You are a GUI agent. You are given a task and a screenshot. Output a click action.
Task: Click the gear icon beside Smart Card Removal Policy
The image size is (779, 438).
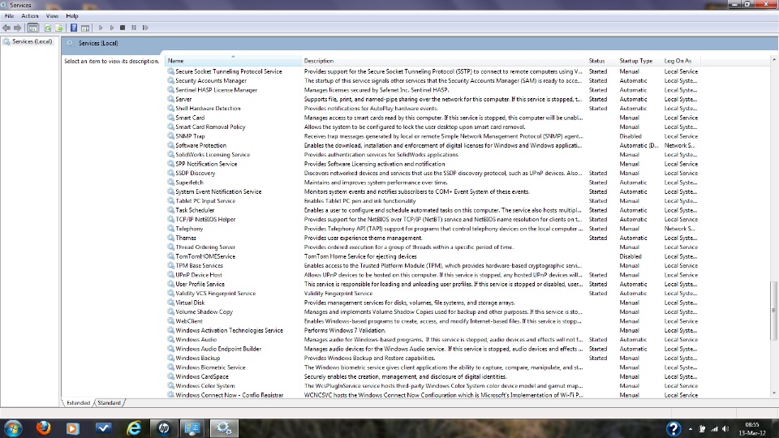[x=170, y=127]
